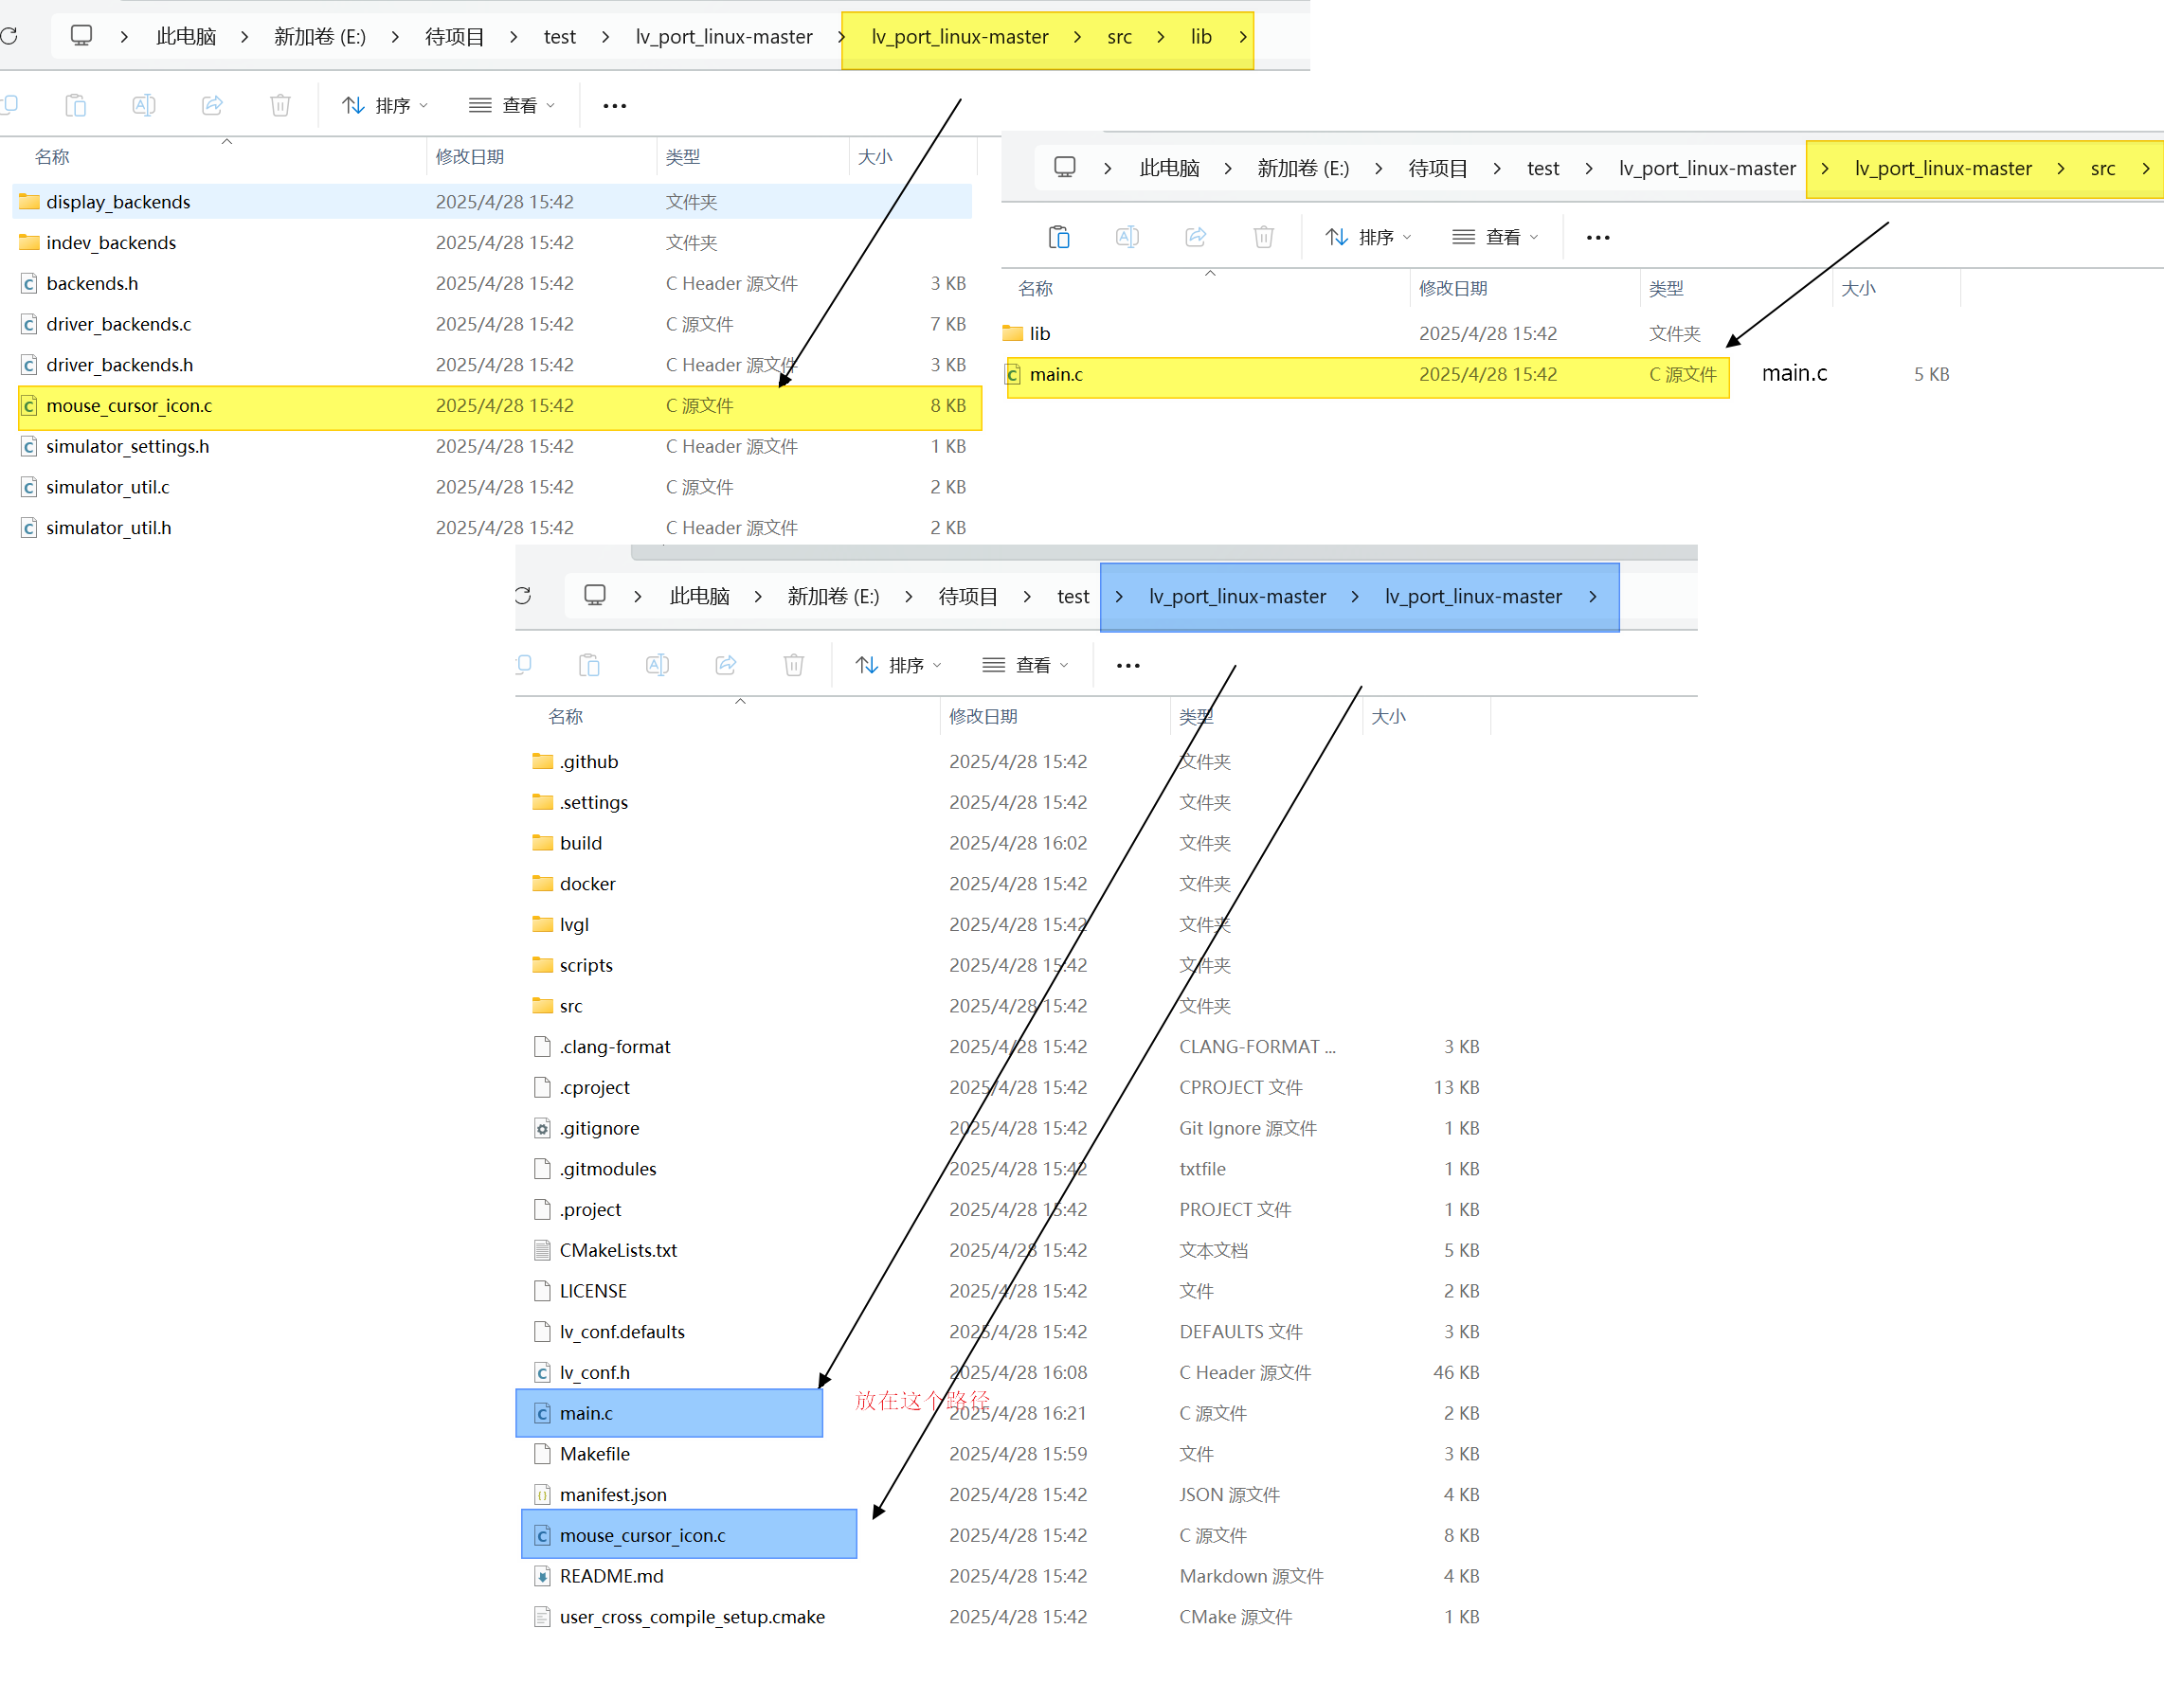Image resolution: width=2164 pixels, height=1682 pixels.
Task: Open the 排序 sort dropdown
Action: click(385, 105)
